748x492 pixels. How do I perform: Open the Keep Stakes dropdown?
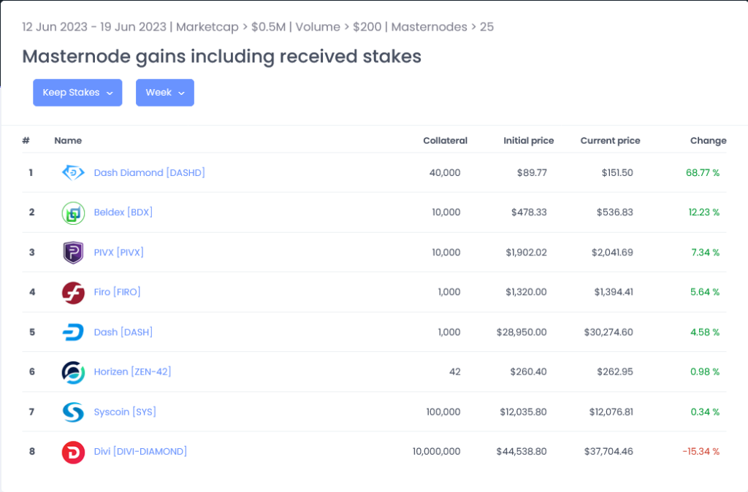(x=77, y=93)
